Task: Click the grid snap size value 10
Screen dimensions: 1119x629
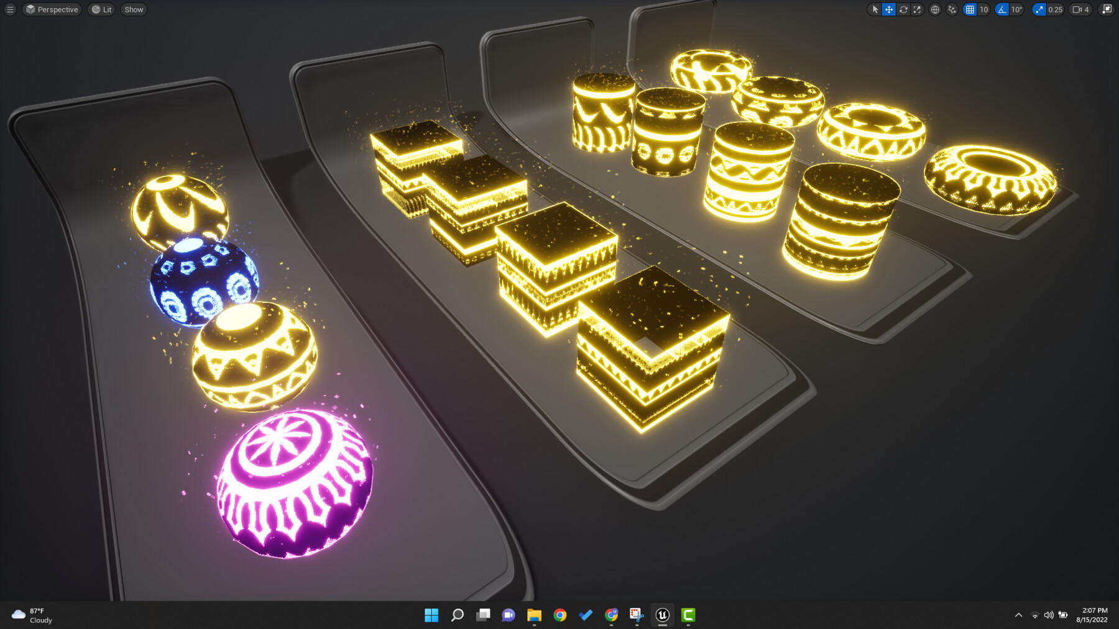Action: (x=983, y=9)
